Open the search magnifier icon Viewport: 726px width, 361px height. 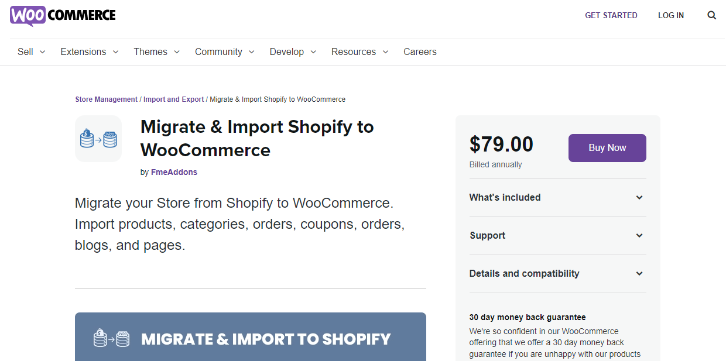click(x=711, y=15)
